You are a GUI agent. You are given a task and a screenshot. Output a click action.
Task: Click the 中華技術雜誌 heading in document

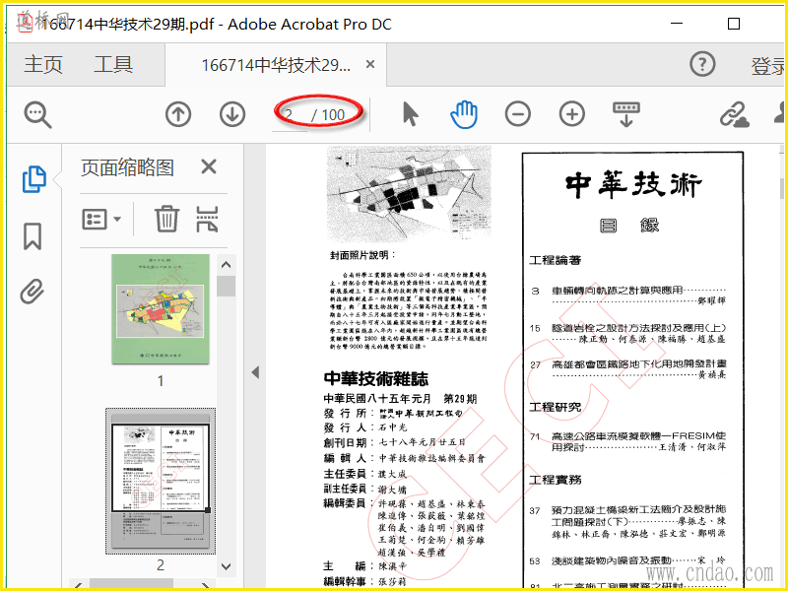coord(376,378)
